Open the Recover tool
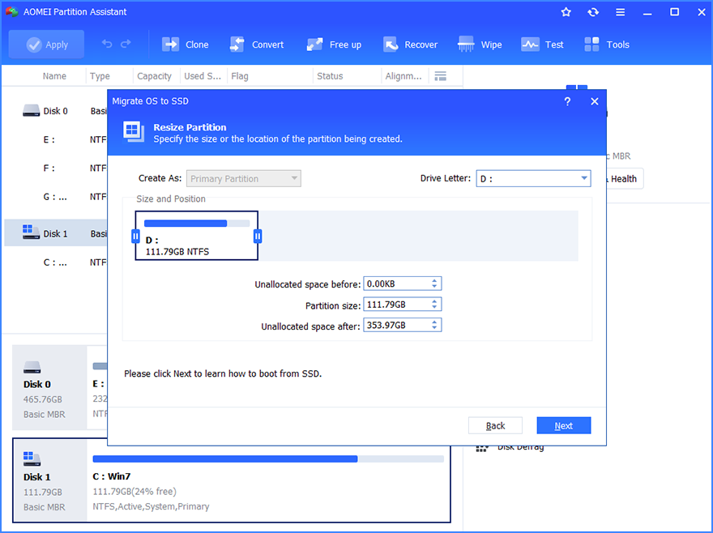Image resolution: width=713 pixels, height=533 pixels. pyautogui.click(x=410, y=45)
